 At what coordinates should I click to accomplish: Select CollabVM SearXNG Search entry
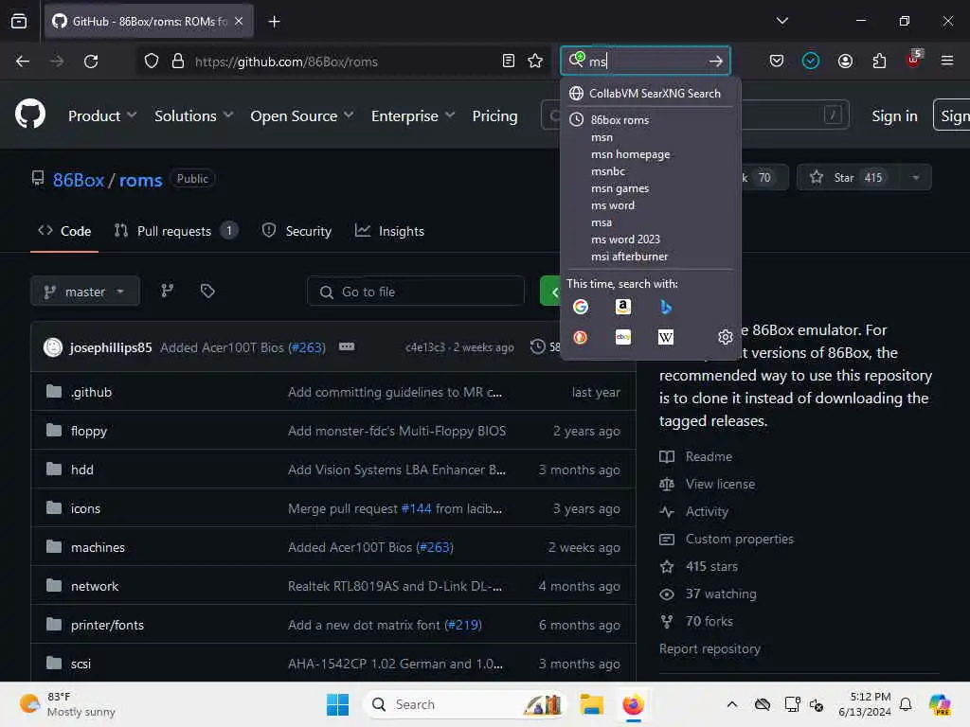point(650,94)
